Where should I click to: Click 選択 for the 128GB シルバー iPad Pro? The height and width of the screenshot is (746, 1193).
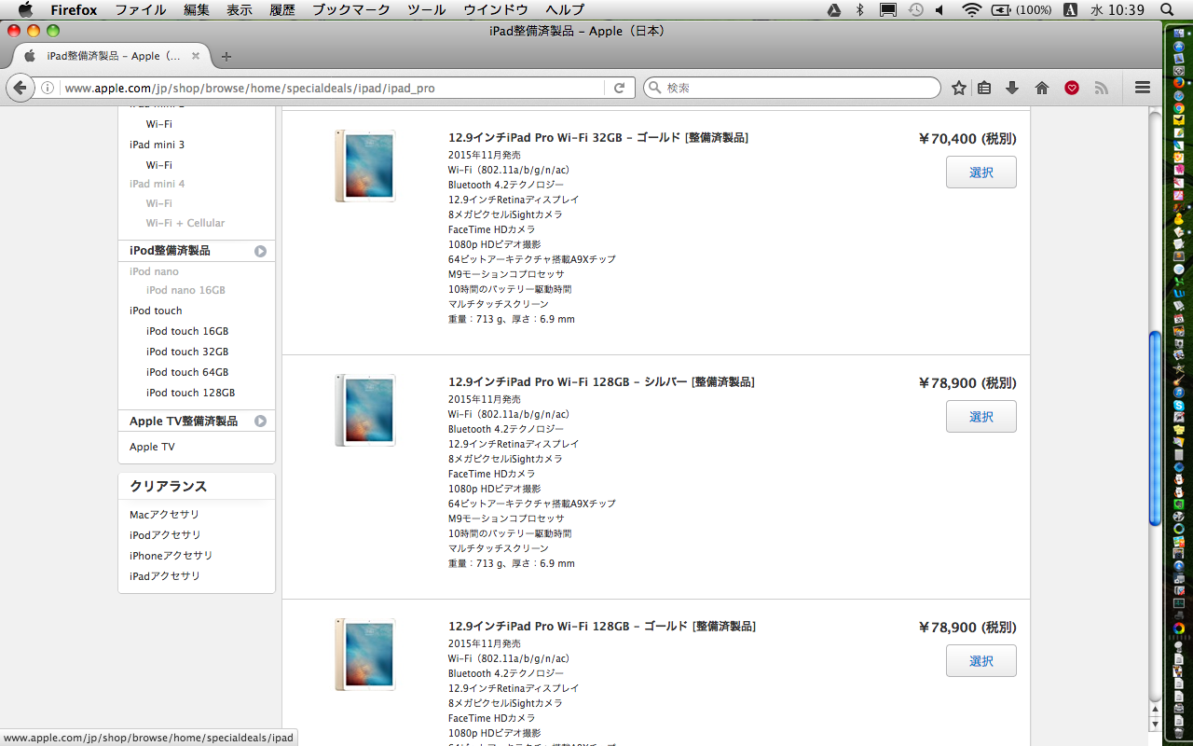[981, 417]
